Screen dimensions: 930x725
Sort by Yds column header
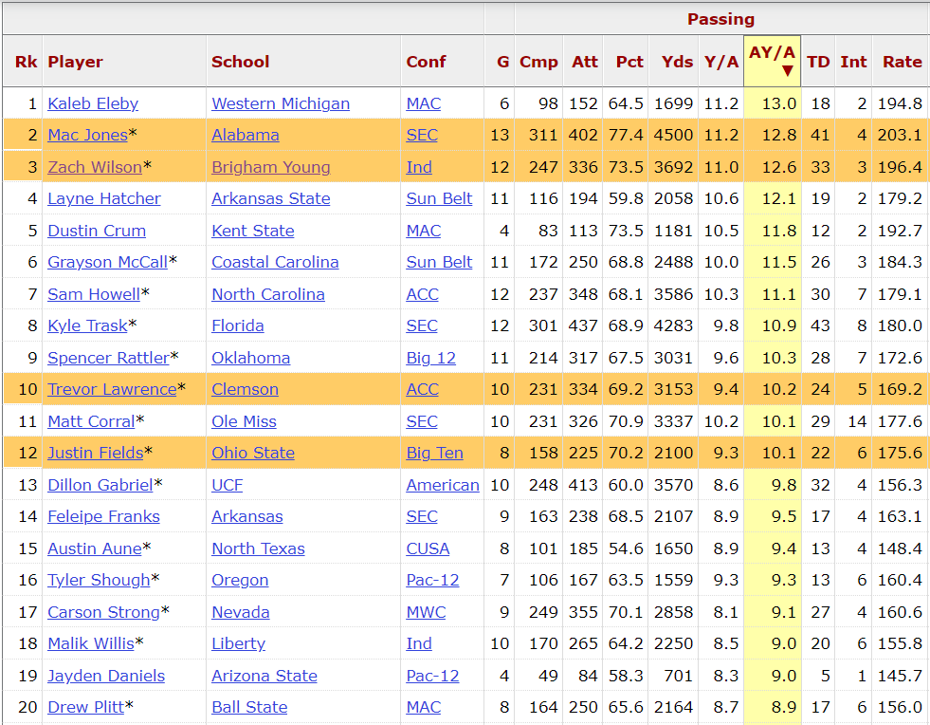pyautogui.click(x=677, y=62)
